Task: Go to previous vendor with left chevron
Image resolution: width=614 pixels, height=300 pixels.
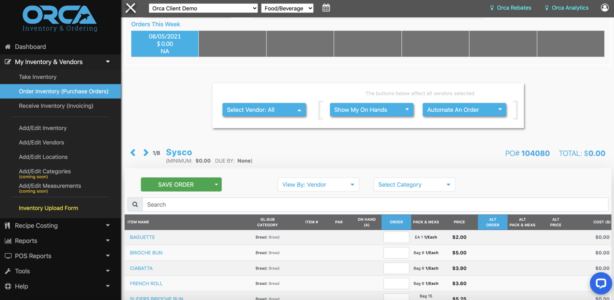Action: pos(133,153)
